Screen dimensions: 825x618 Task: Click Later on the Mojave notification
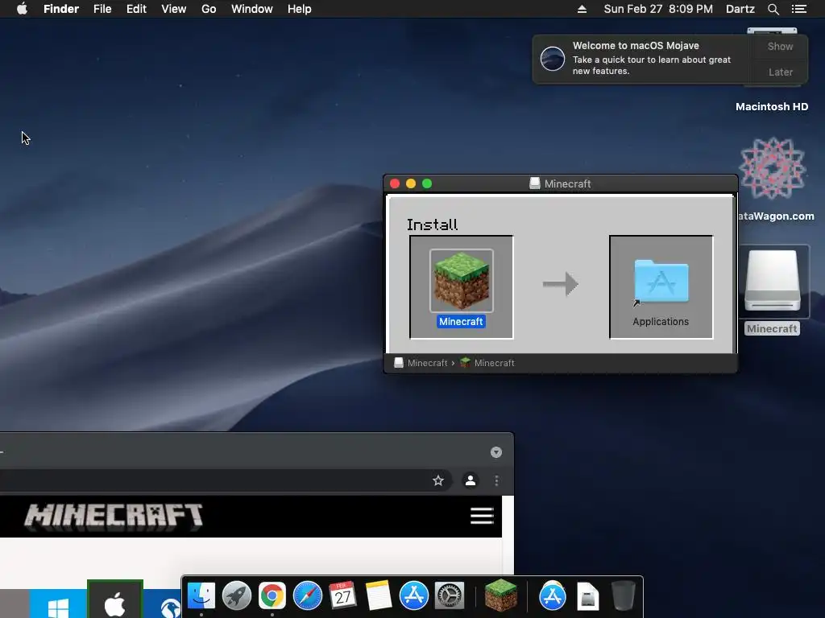(780, 72)
